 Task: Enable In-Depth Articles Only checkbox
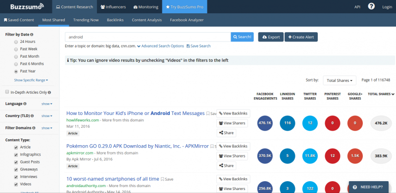click(7, 92)
